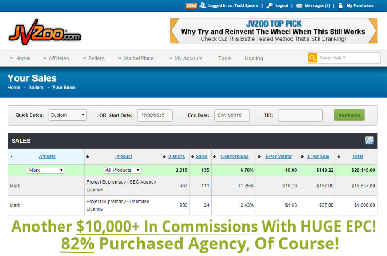Click the sort arrows beside Conversions
387x256 pixels.
[x=215, y=157]
